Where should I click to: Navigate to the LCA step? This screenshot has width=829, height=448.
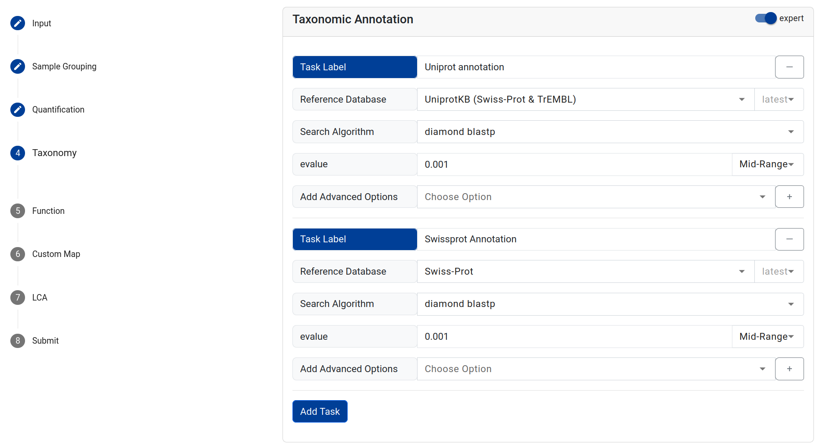40,298
